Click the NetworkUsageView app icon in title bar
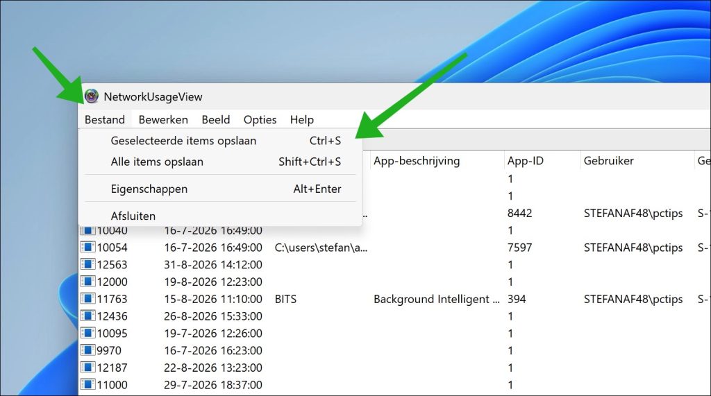 coord(92,96)
